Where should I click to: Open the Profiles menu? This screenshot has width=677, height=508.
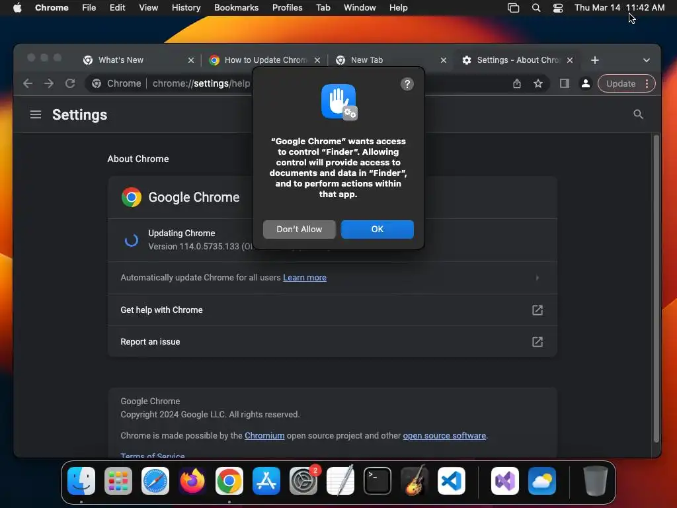(287, 8)
